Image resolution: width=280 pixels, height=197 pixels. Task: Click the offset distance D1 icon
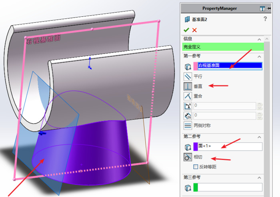pyautogui.click(x=188, y=116)
